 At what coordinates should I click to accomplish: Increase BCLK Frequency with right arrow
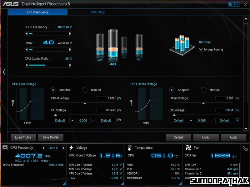pos(70,34)
